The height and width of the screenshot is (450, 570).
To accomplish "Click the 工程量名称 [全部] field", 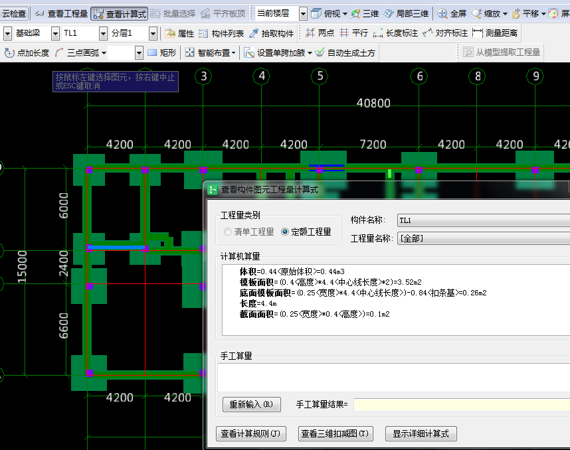I will 484,239.
